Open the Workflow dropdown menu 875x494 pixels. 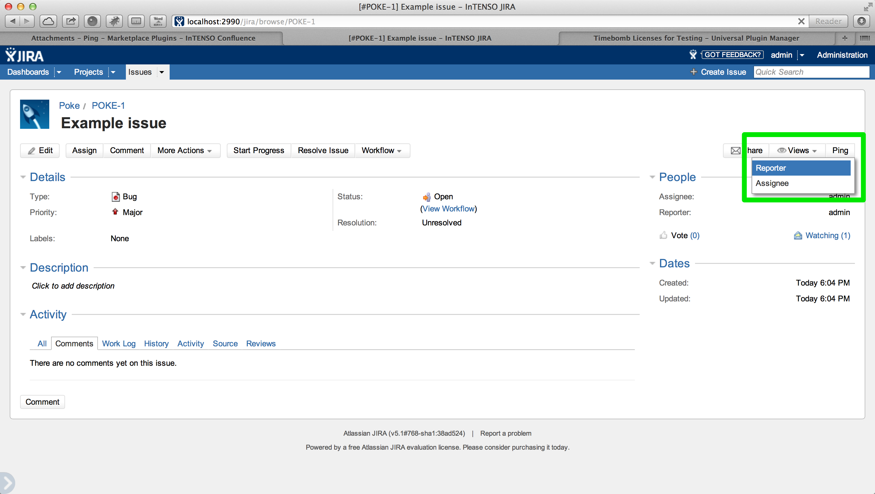tap(382, 150)
